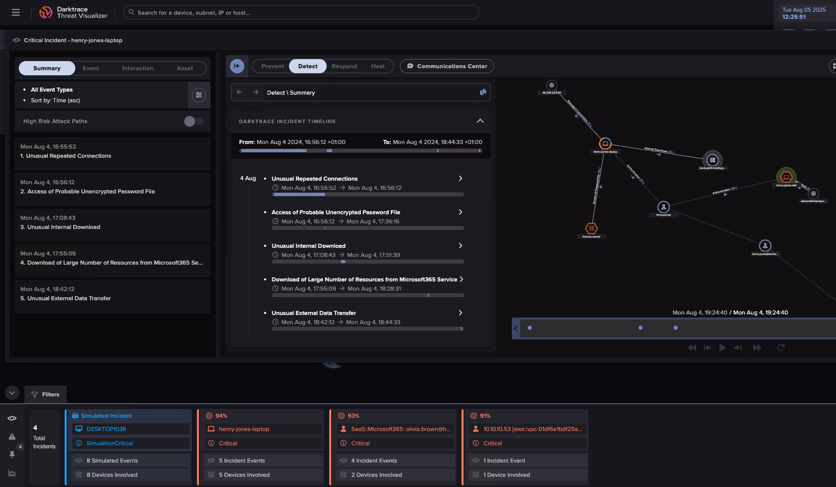Click the Unusual Repeated Connections progress bar
Screen dimensions: 836x487
(x=368, y=194)
